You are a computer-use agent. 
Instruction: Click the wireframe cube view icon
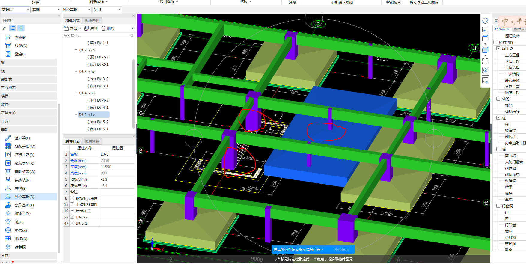[485, 38]
